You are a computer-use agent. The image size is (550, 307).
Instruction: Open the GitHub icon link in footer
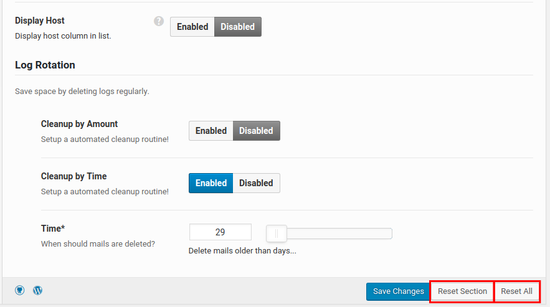pyautogui.click(x=20, y=290)
